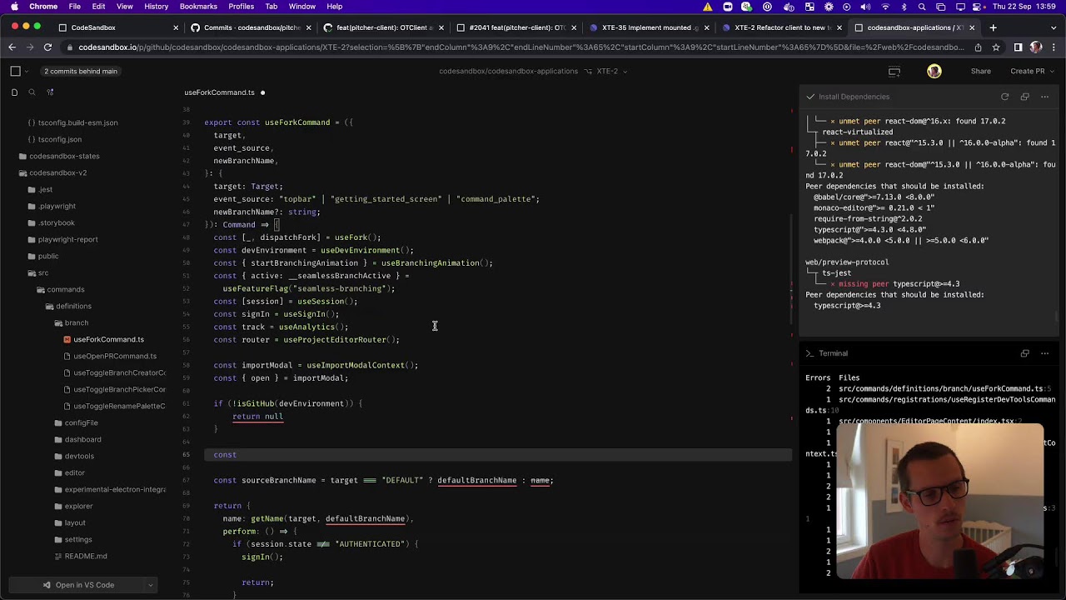Open the Chrome File menu
The height and width of the screenshot is (600, 1066).
(x=74, y=7)
